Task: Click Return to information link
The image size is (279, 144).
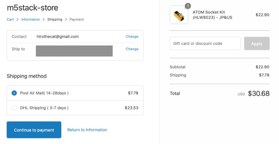Action: [x=87, y=130]
